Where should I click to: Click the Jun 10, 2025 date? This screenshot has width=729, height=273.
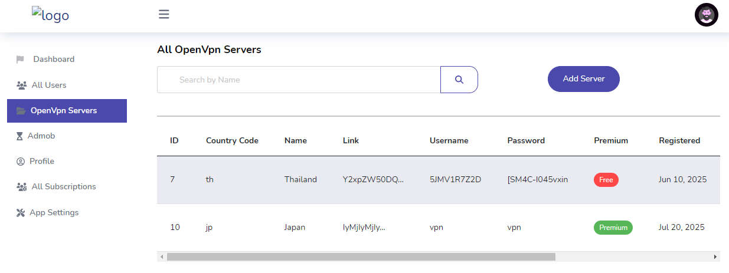pyautogui.click(x=682, y=180)
